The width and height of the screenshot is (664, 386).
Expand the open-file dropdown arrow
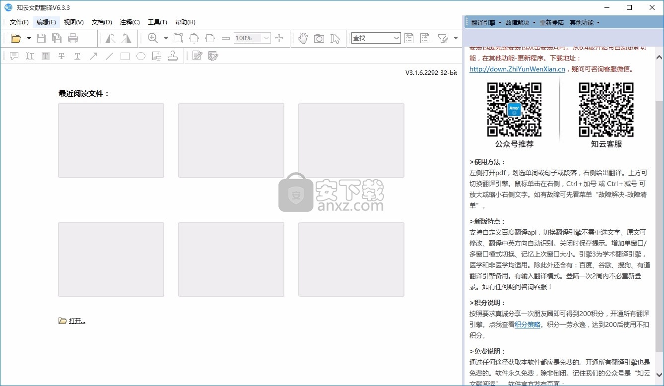click(29, 38)
